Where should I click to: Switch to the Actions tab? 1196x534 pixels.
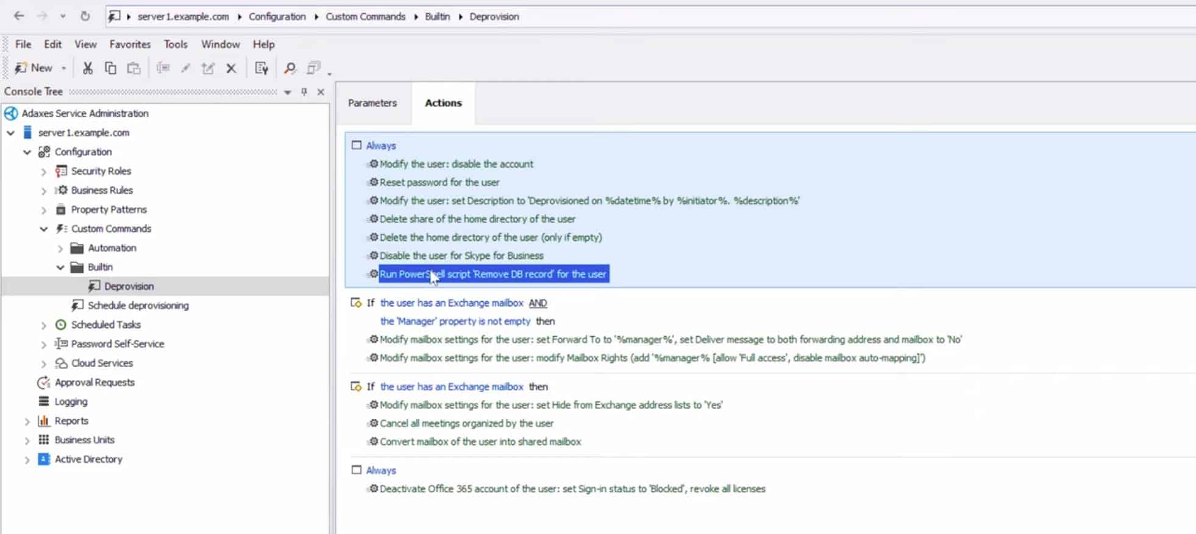[x=443, y=103]
